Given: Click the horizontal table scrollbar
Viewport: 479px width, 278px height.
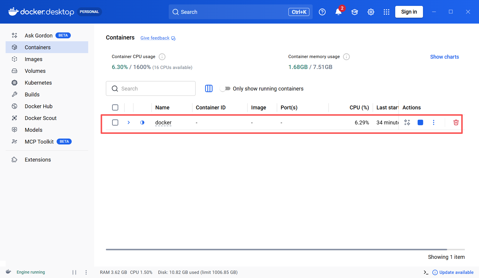Looking at the screenshot, I should 276,249.
